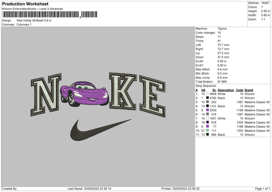Click design name 'Nike Holley Shiftwell 5,8 in'
Viewport: 272px width, 192px height.
[x=34, y=20]
